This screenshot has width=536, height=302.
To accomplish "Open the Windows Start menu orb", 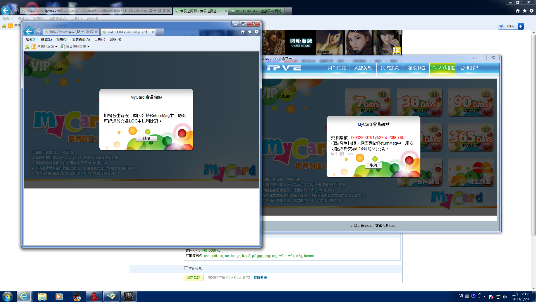I will pos(8,296).
